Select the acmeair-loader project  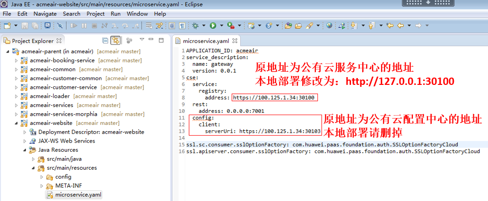49,96
